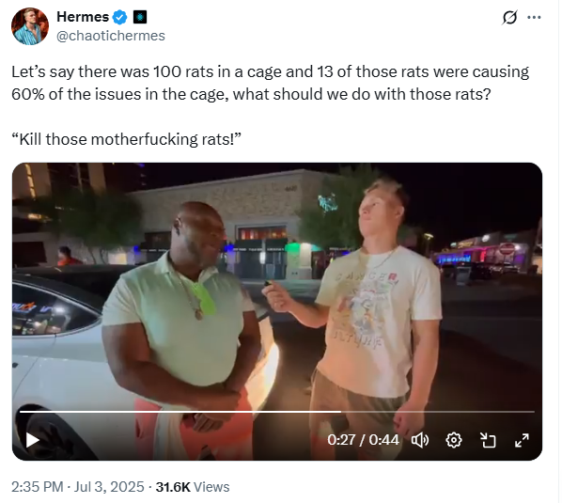Open the @chaotichermes handle link
The width and height of the screenshot is (562, 503).
click(111, 36)
